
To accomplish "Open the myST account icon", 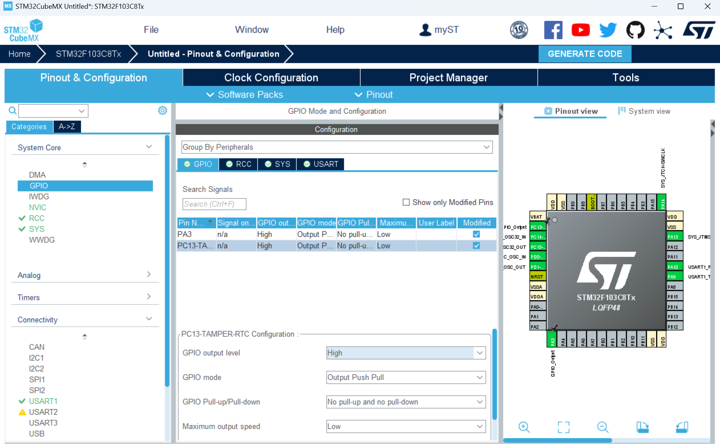I will click(425, 30).
